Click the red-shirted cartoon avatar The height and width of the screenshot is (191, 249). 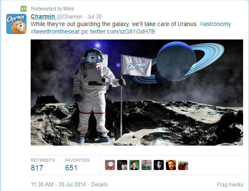(x=110, y=165)
